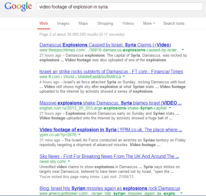206x196 pixels.
Task: Click the www.americanthinker.com URL text
Action: pyautogui.click(x=109, y=193)
